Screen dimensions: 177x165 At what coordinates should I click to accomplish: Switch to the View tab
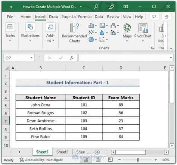pyautogui.click(x=127, y=17)
